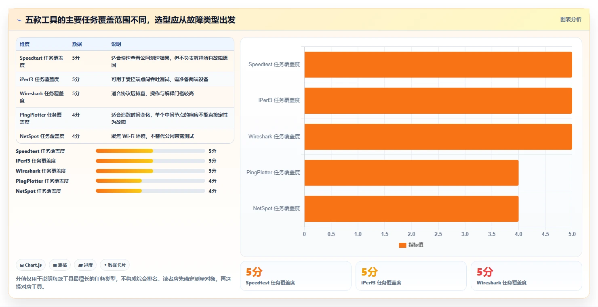Click the PingPlotter 任务覆盖度 chart axis label
The width and height of the screenshot is (598, 307).
(x=274, y=172)
